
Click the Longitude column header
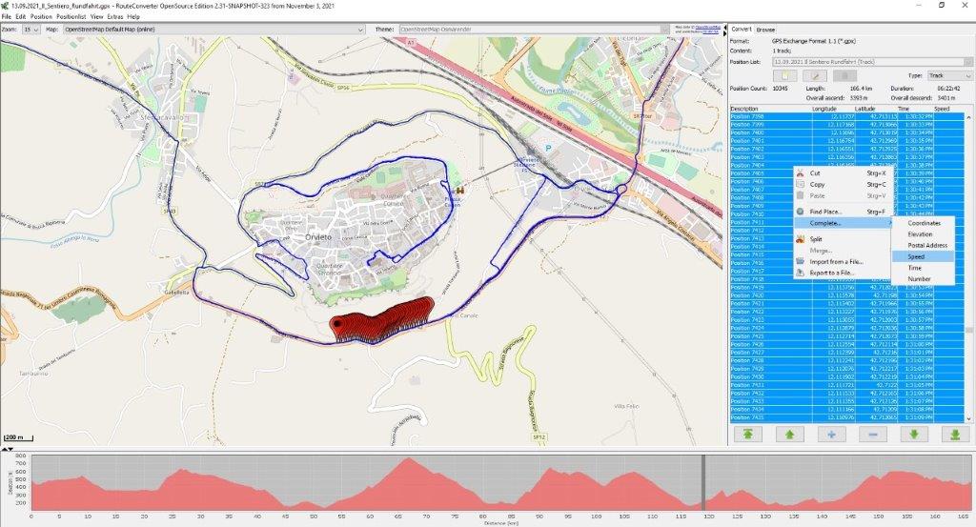(x=823, y=109)
